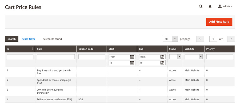
Task: Click the search magnifier icon
Action: (201, 6)
